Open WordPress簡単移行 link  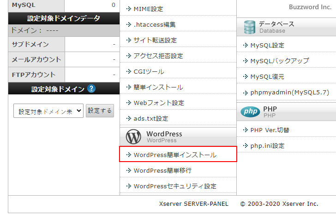coord(162,170)
